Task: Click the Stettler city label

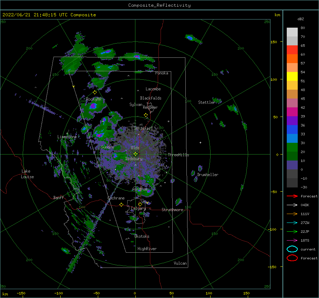Action: click(x=207, y=102)
